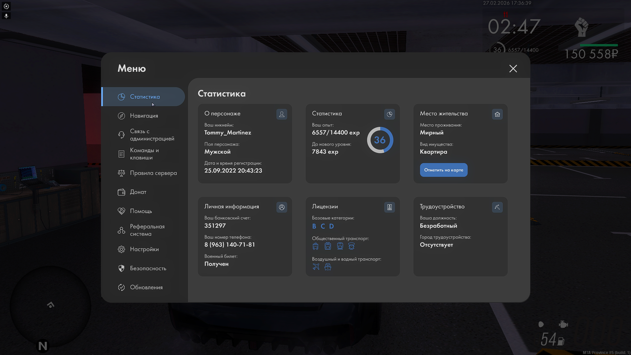631x355 pixels.
Task: Open the Донат menu section
Action: 138,192
